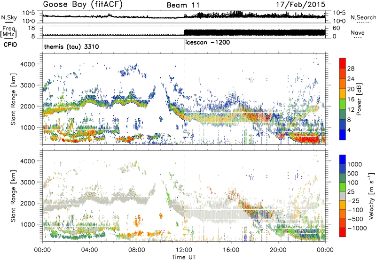The width and height of the screenshot is (376, 260).
Task: Click the 'N.Search' legend label
Action: tap(363, 17)
